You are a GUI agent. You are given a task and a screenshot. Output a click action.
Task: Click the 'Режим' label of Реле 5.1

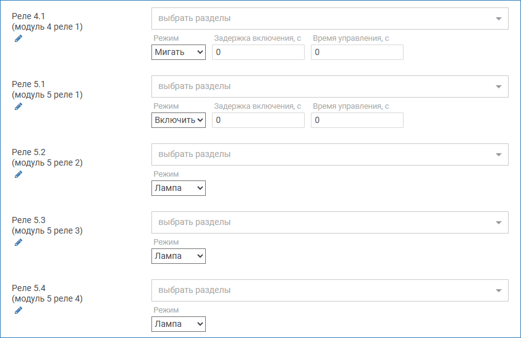[x=166, y=106]
